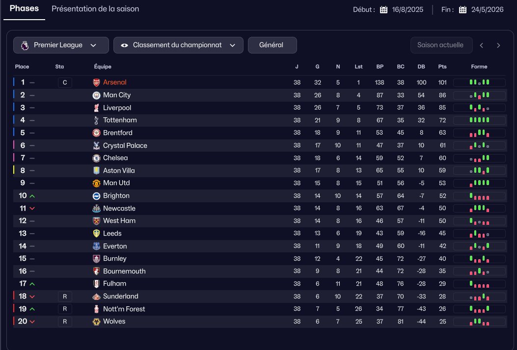Click the Saison actuelle button

coord(440,45)
